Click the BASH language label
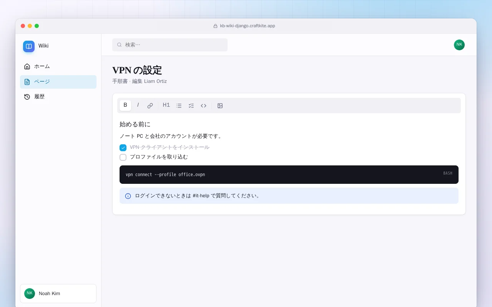 coord(448,173)
